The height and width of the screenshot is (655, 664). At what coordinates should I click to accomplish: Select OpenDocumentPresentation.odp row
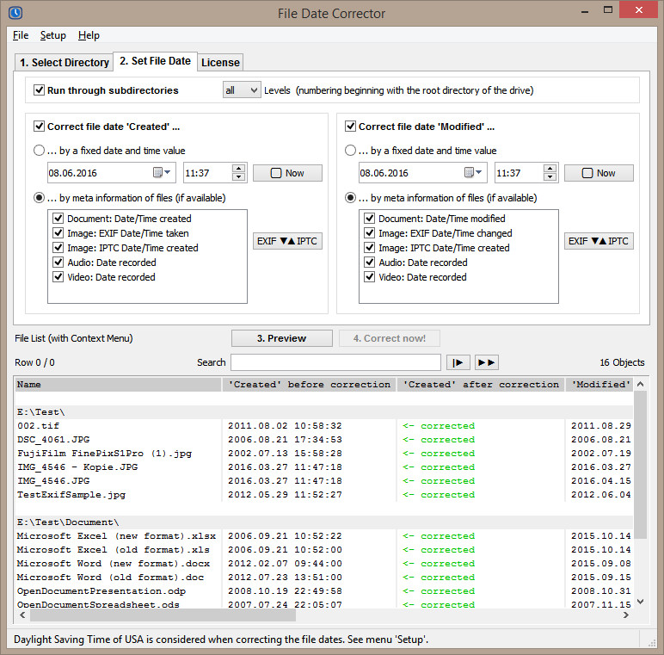[324, 591]
